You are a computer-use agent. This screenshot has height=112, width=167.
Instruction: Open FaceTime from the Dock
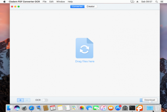96,108
